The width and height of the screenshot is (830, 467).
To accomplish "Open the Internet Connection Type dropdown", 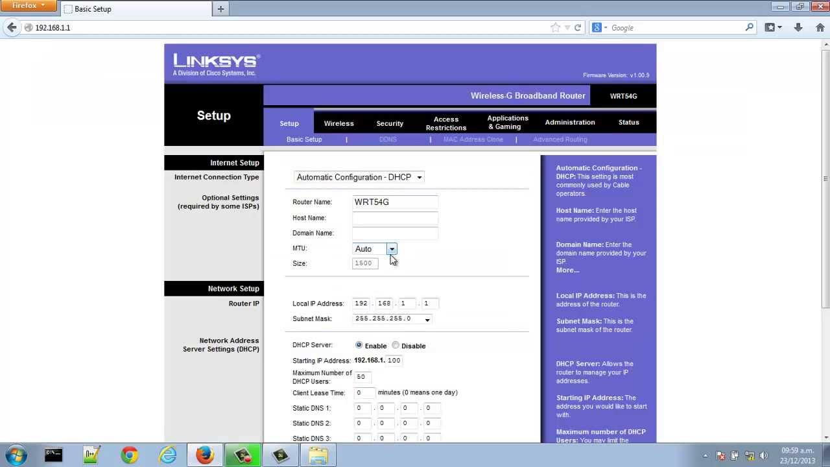I will pyautogui.click(x=359, y=177).
